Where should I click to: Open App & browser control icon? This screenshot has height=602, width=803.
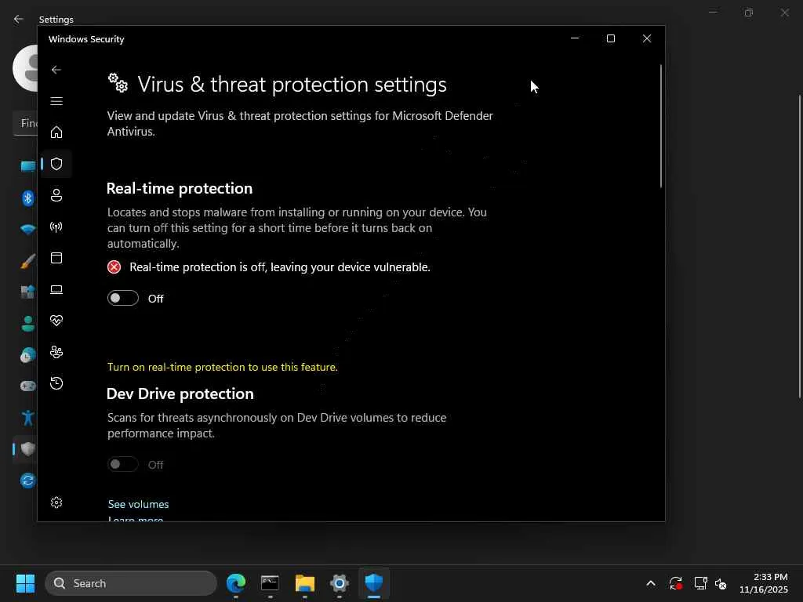[x=56, y=257]
